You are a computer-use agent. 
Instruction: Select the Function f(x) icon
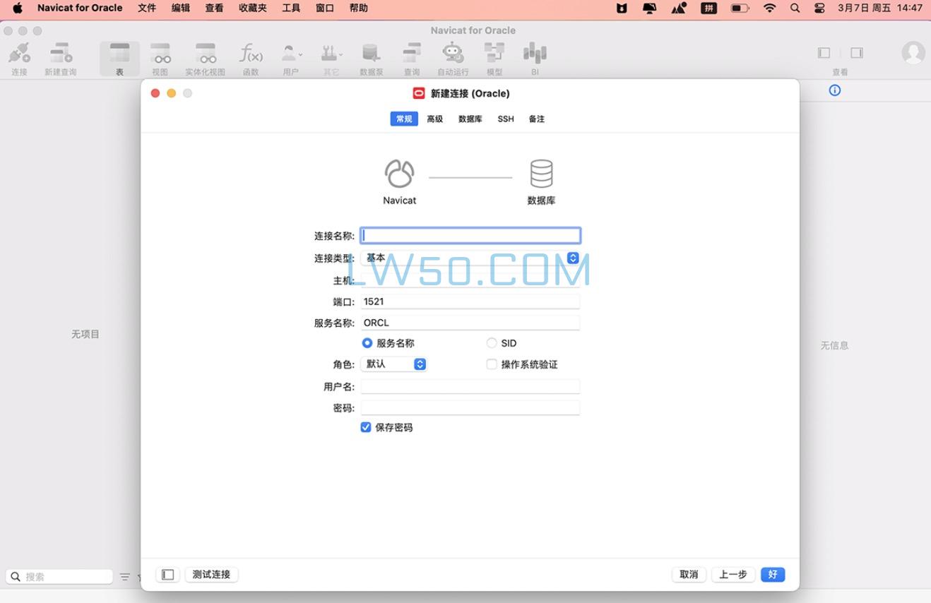pyautogui.click(x=251, y=54)
